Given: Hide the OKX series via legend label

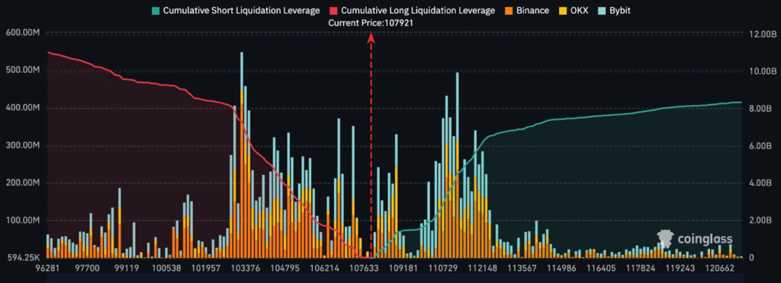Looking at the screenshot, I should point(580,10).
